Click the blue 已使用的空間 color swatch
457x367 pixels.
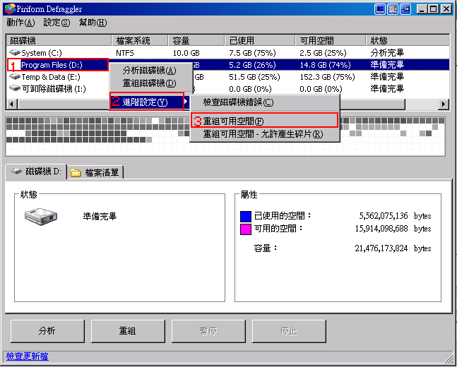point(246,217)
